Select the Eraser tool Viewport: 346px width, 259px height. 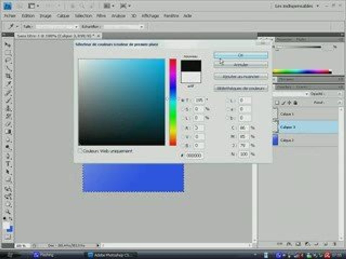(8, 124)
